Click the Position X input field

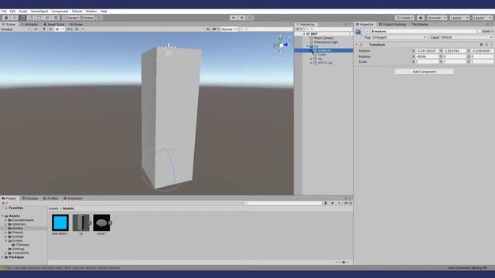427,51
